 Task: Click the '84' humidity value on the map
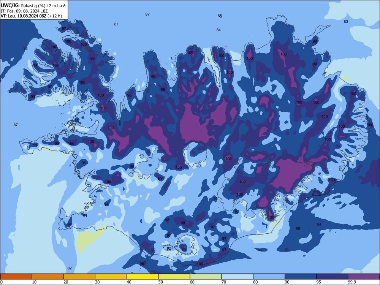218,30
